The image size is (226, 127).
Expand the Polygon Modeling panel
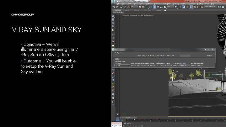click(118, 13)
